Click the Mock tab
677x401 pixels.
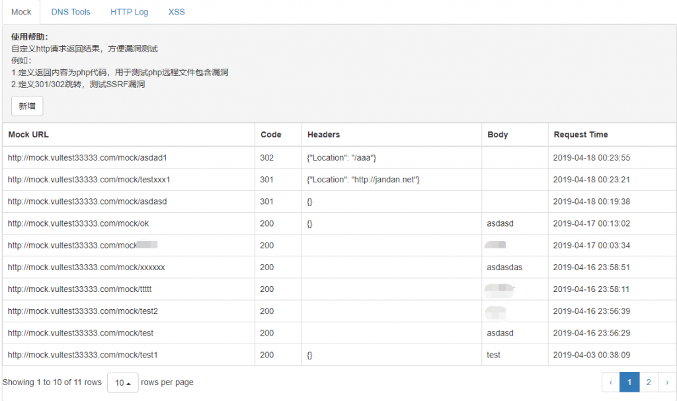click(x=21, y=12)
